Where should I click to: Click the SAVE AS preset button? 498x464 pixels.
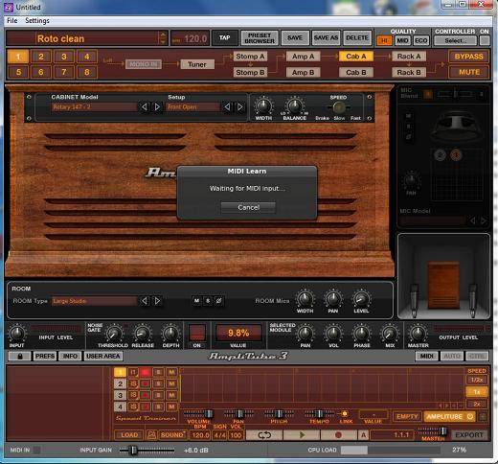tap(326, 38)
